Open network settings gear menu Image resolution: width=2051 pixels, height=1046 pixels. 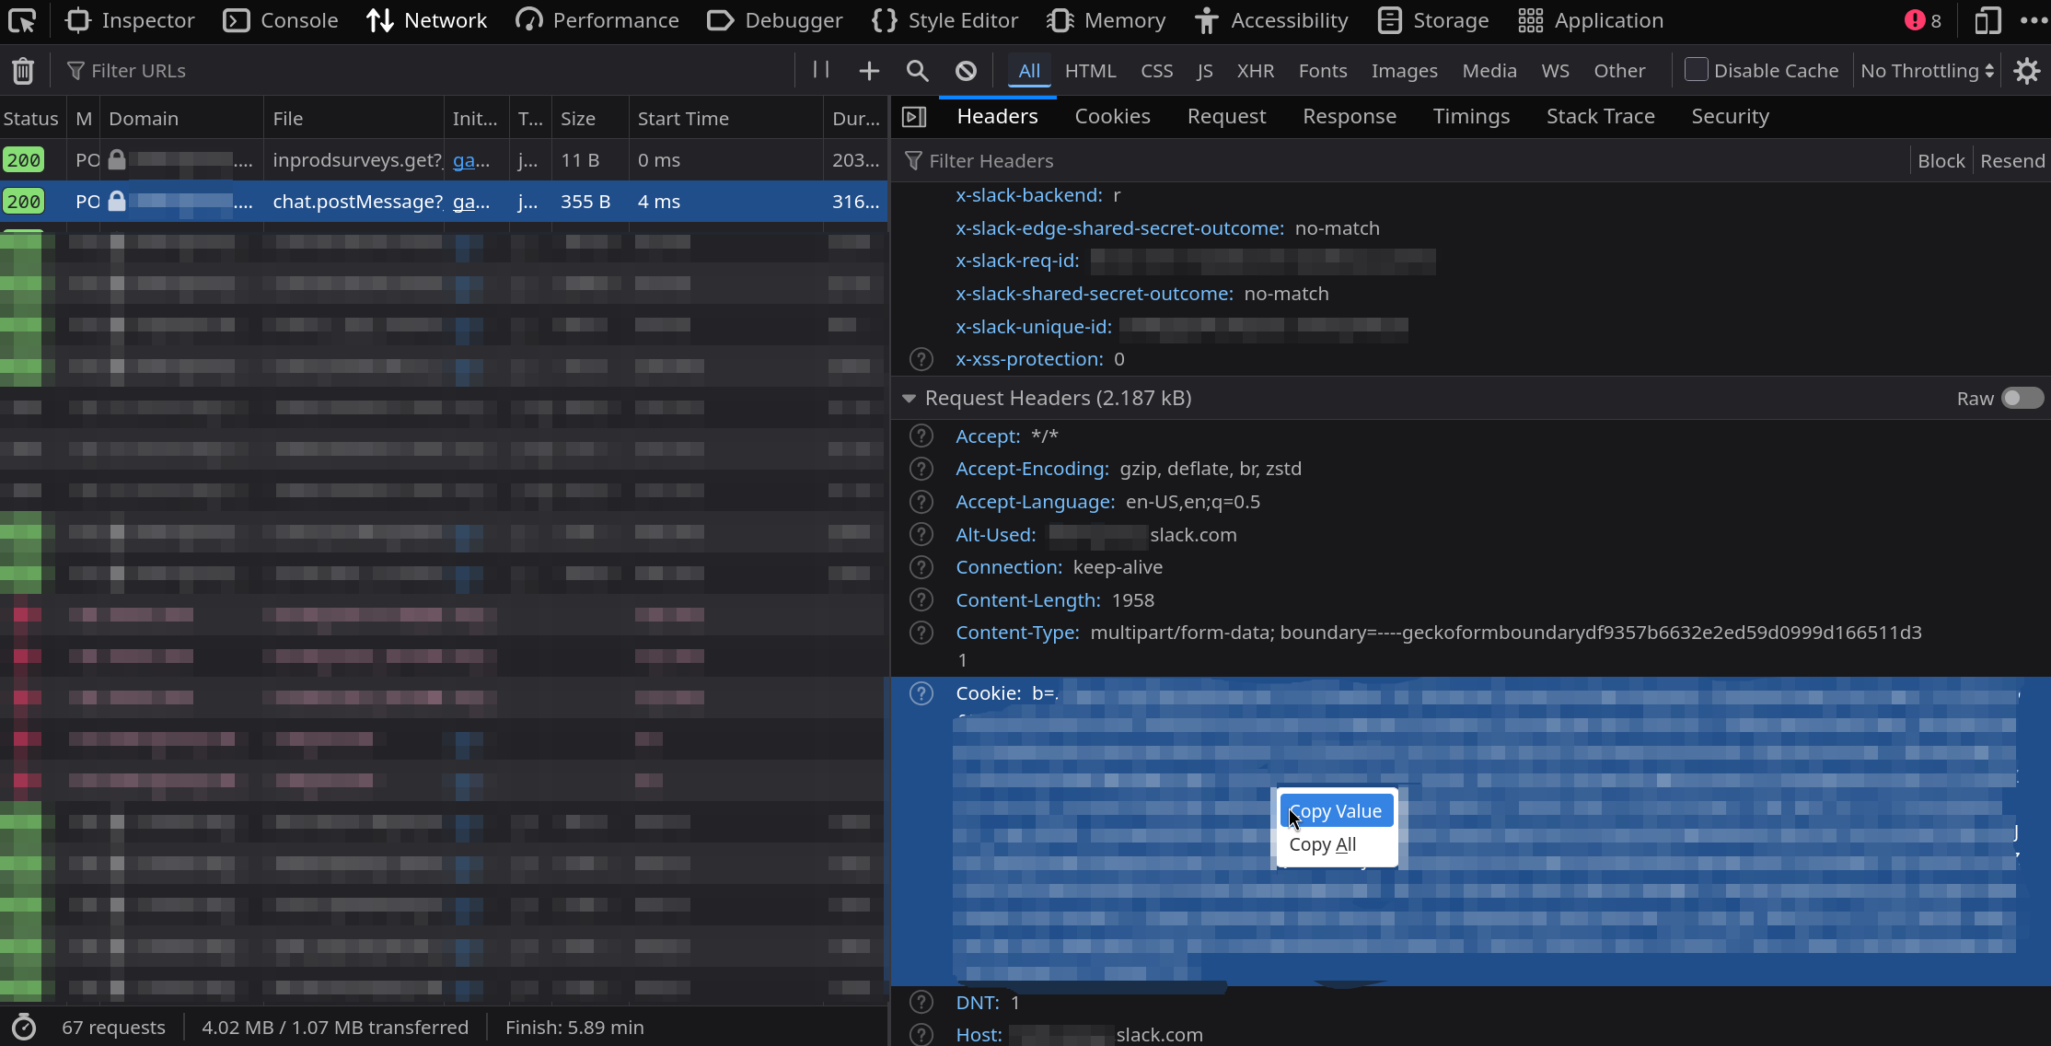coord(2027,71)
